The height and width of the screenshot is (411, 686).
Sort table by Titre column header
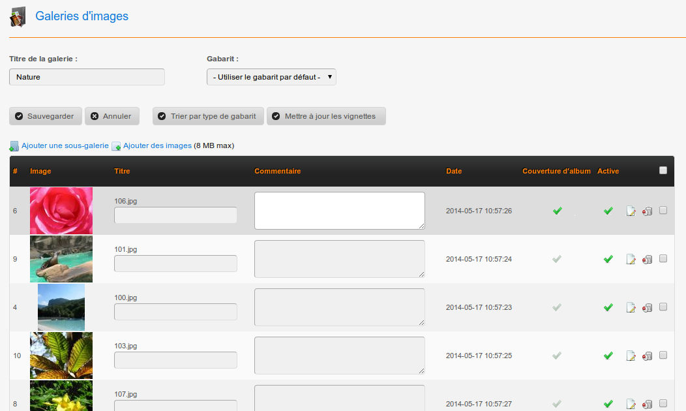122,172
